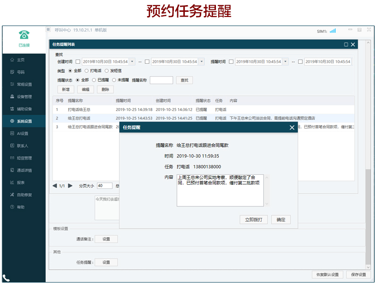Expand the first 创建时间 date dropdown
Viewport: 378px width, 284px height.
click(x=132, y=62)
